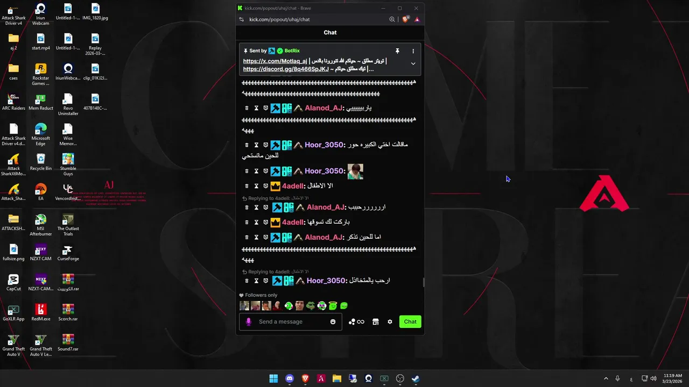Timeout Hoor_3050 on last message ارحب بالمتخاذل
Screen dimensions: 689x387
[x=256, y=281]
